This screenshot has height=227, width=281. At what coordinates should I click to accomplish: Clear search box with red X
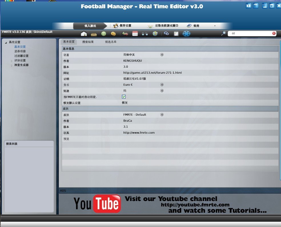[274, 33]
